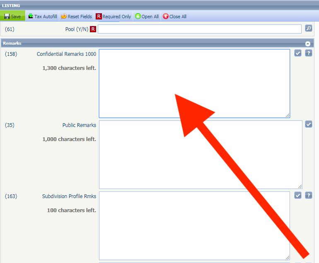
Task: Collapse the Remarks section
Action: click(307, 44)
